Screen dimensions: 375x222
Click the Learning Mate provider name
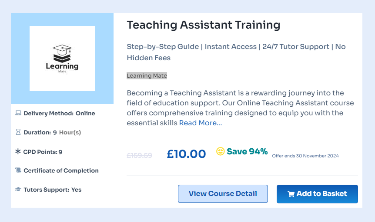coord(147,76)
